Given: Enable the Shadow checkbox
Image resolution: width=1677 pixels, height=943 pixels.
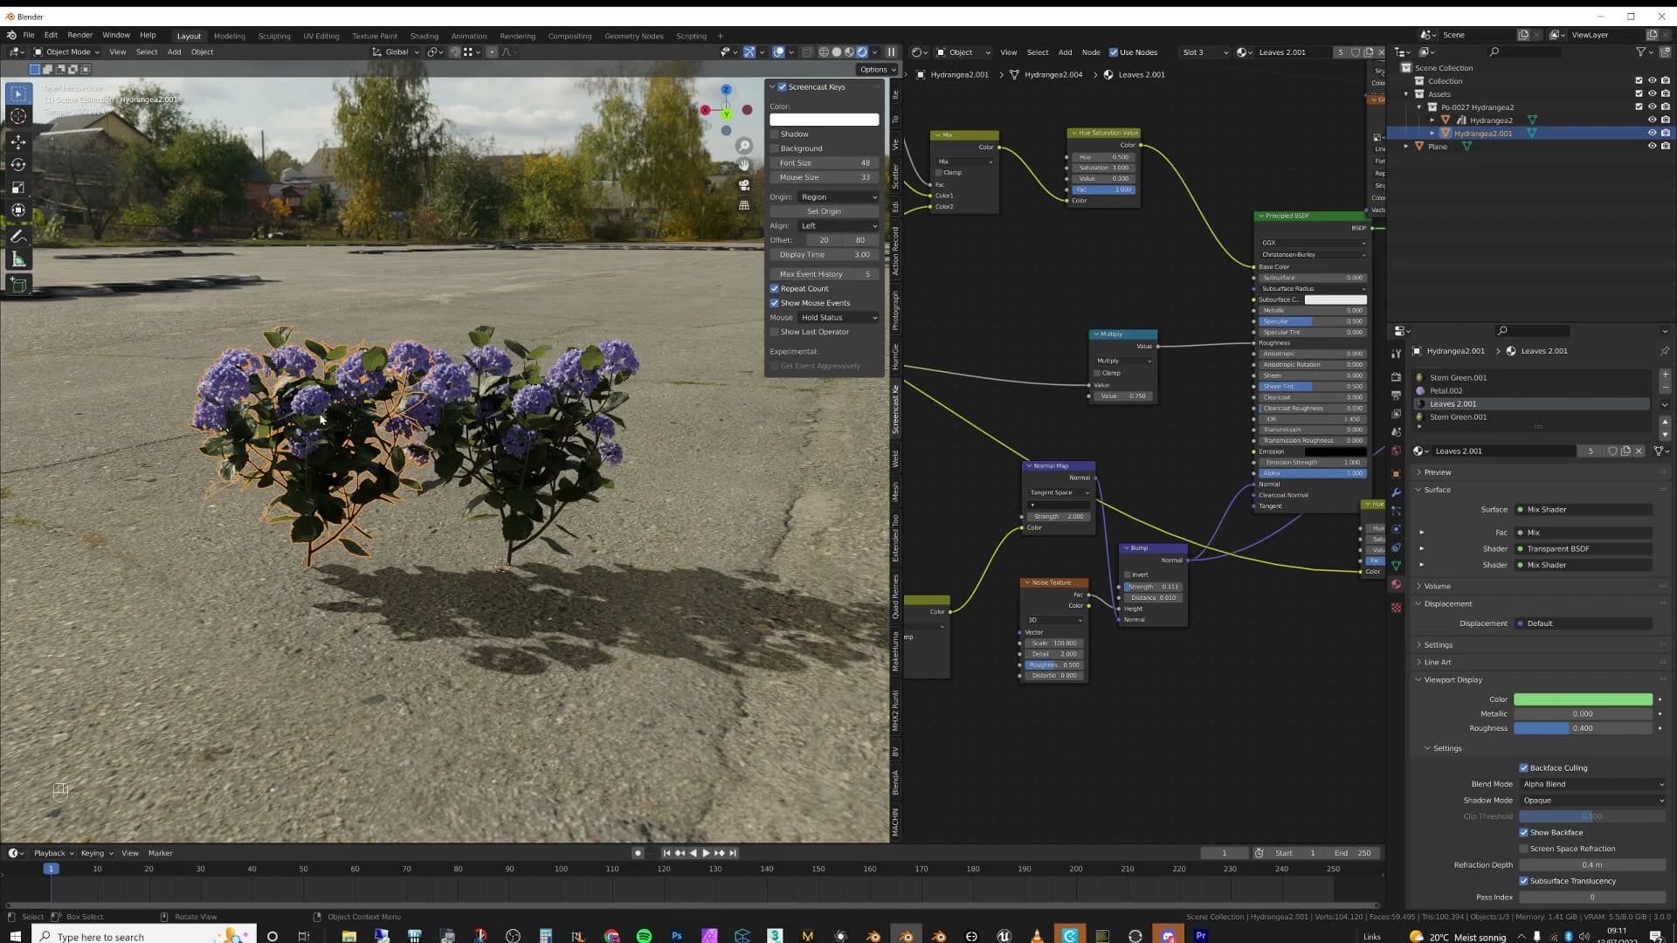Looking at the screenshot, I should [774, 134].
